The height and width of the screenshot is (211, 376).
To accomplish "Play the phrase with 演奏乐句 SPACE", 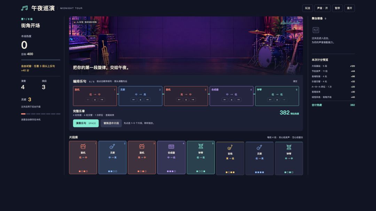I will coord(86,123).
